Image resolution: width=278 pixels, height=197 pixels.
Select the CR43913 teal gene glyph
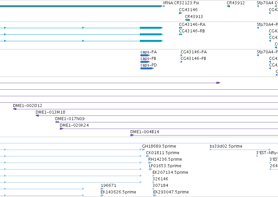(x=188, y=20)
